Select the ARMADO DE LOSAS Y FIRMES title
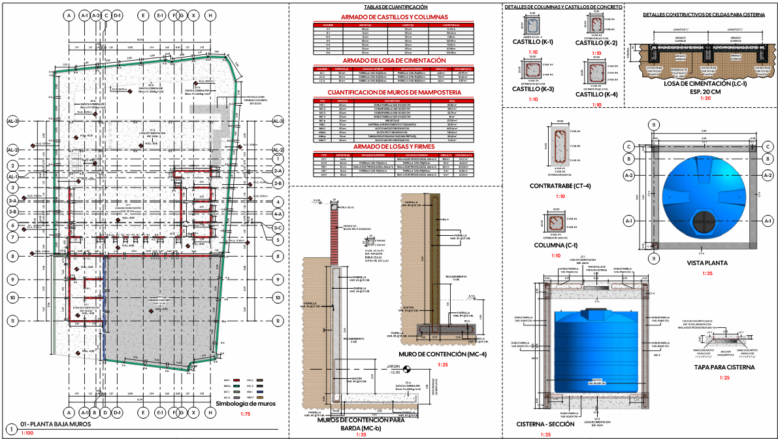This screenshot has height=439, width=778. coord(394,147)
